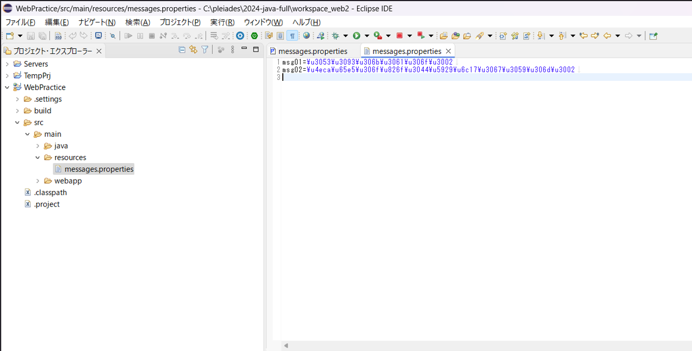Select the .classpath file in the tree

pyautogui.click(x=50, y=193)
